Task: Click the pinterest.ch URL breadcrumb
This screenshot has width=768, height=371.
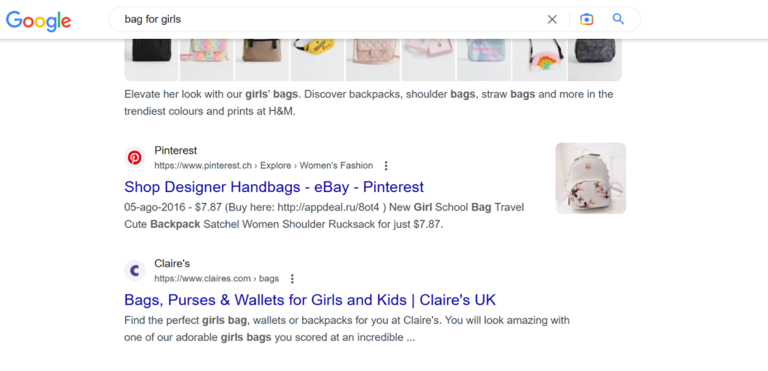Action: [263, 166]
